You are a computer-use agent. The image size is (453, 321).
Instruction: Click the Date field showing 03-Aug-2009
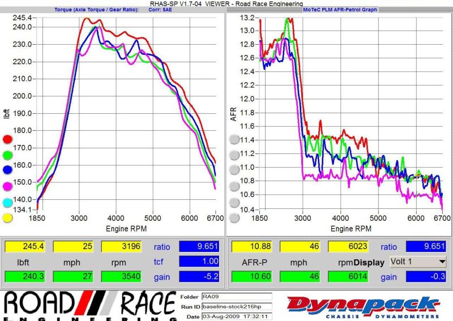(237, 315)
